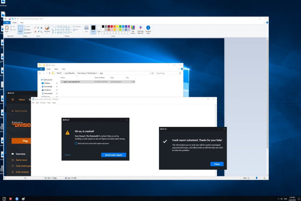Choose the Oval shape
The image size is (301, 201).
point(58,27)
